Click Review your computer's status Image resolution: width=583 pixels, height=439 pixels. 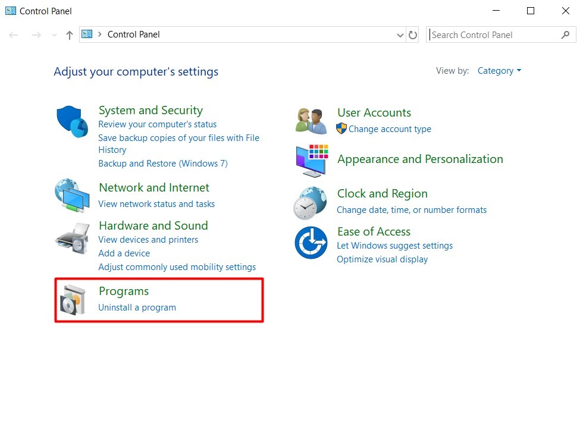157,124
